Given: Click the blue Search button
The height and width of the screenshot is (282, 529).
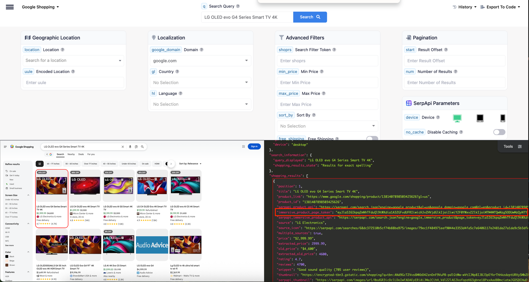Looking at the screenshot, I should coord(310,17).
